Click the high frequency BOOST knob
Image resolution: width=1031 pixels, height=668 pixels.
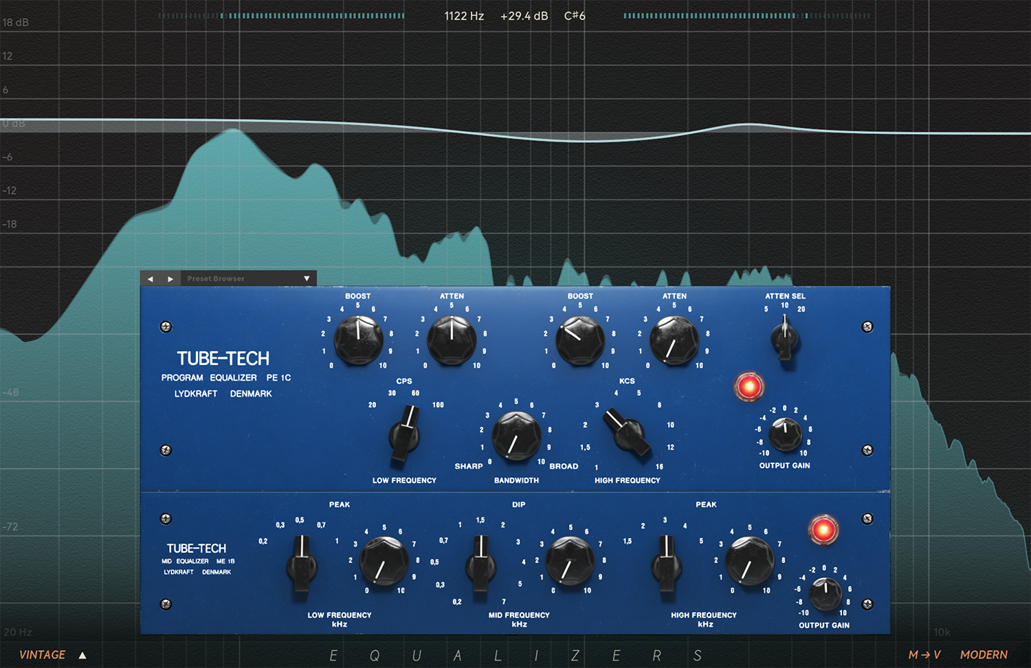(x=579, y=340)
